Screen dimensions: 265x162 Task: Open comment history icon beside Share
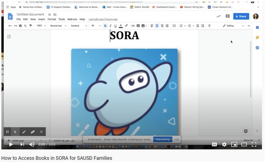[x=227, y=16]
